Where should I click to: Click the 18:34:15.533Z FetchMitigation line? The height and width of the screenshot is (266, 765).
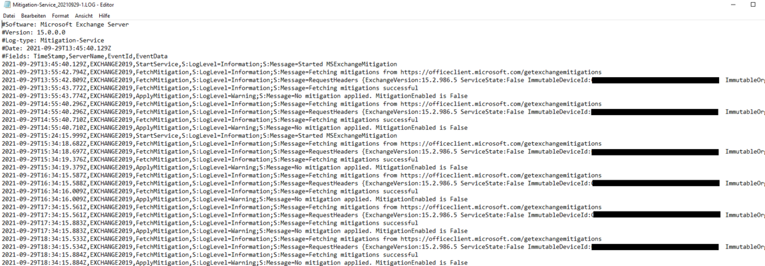301,239
